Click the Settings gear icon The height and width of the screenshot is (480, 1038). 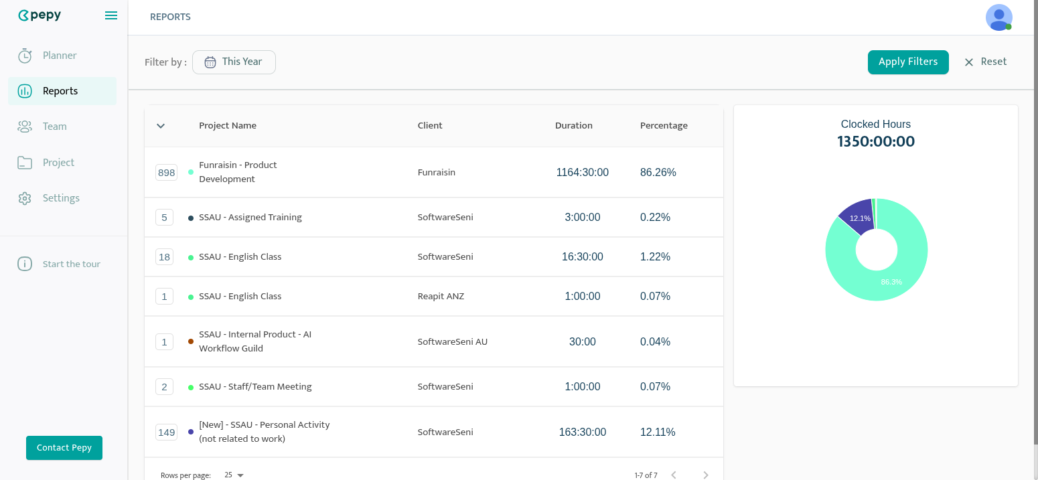(x=25, y=198)
